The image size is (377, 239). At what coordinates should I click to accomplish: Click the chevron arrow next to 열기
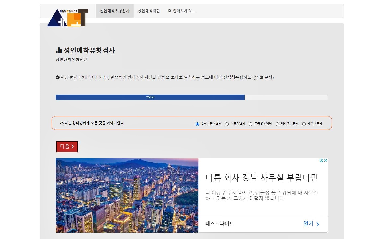coord(318,224)
